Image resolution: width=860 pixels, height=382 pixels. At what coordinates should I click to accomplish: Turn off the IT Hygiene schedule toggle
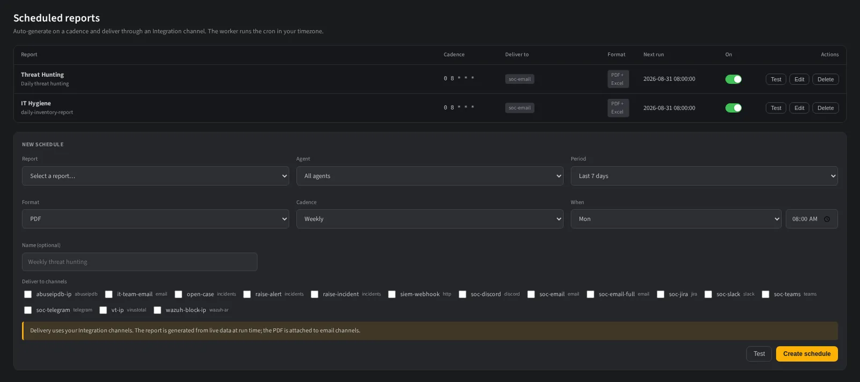[733, 108]
